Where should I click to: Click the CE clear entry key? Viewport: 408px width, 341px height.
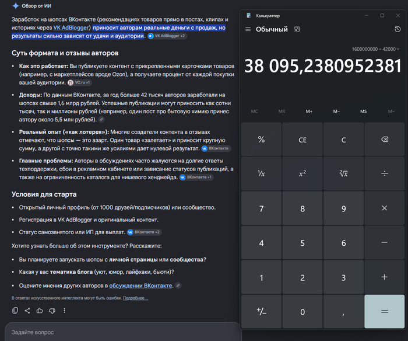click(x=303, y=140)
